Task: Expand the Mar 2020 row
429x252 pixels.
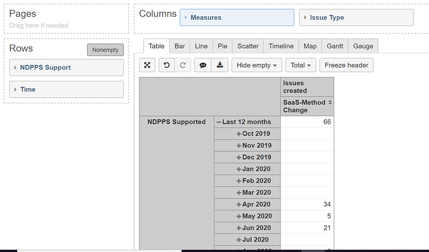Action: pyautogui.click(x=239, y=192)
